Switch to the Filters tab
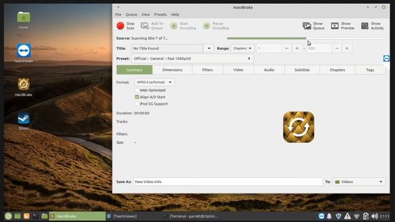395x222 pixels. (207, 70)
